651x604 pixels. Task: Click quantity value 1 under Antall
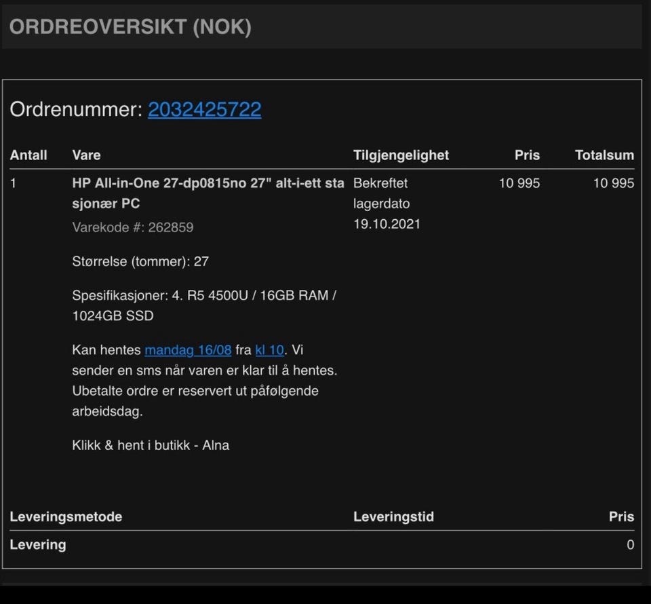[x=13, y=183]
